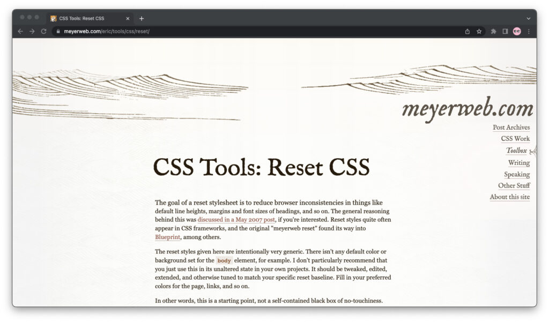Click the 'CSS Tools: Reset CSS' heading
The image size is (549, 322).
[x=261, y=167]
